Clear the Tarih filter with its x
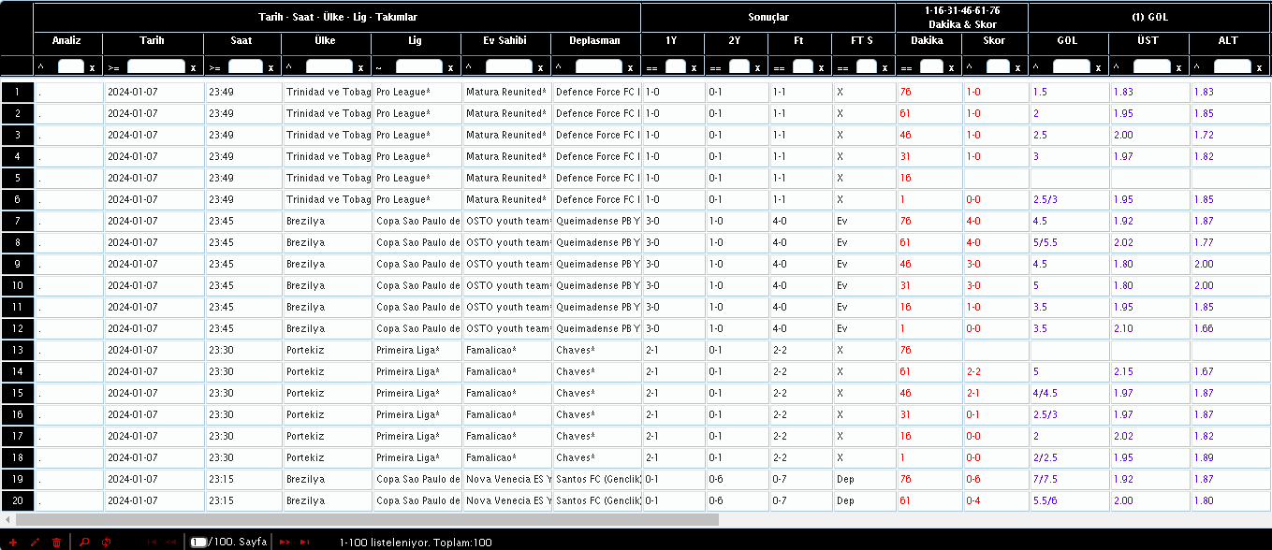This screenshot has width=1272, height=550. (193, 67)
